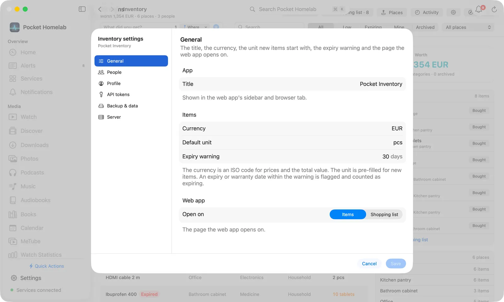Select Profile settings tab

coord(131,83)
